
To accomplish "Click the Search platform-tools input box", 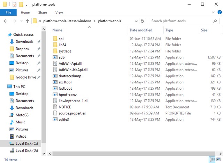I will [x=183, y=21].
